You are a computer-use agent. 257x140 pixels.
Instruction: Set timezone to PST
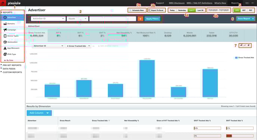pos(250,10)
